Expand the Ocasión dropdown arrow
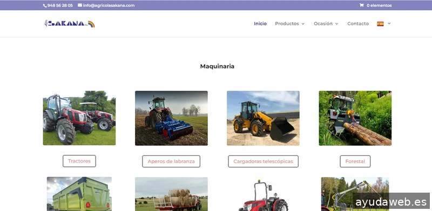This screenshot has width=432, height=211. [336, 24]
